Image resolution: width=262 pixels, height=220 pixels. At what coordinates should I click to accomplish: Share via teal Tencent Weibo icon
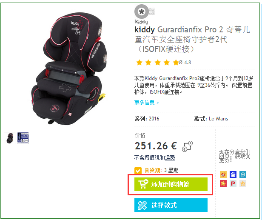[243, 174]
